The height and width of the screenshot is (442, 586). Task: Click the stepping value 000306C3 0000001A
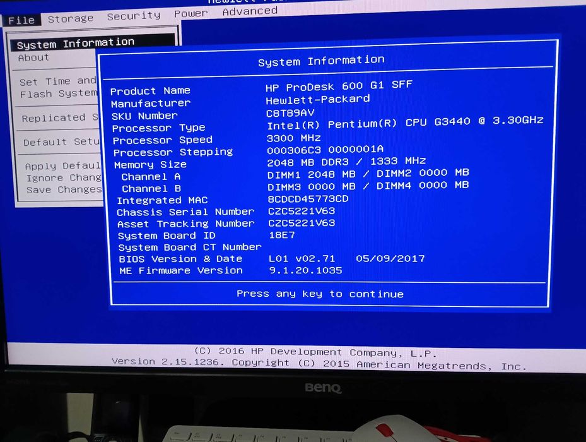click(x=325, y=150)
